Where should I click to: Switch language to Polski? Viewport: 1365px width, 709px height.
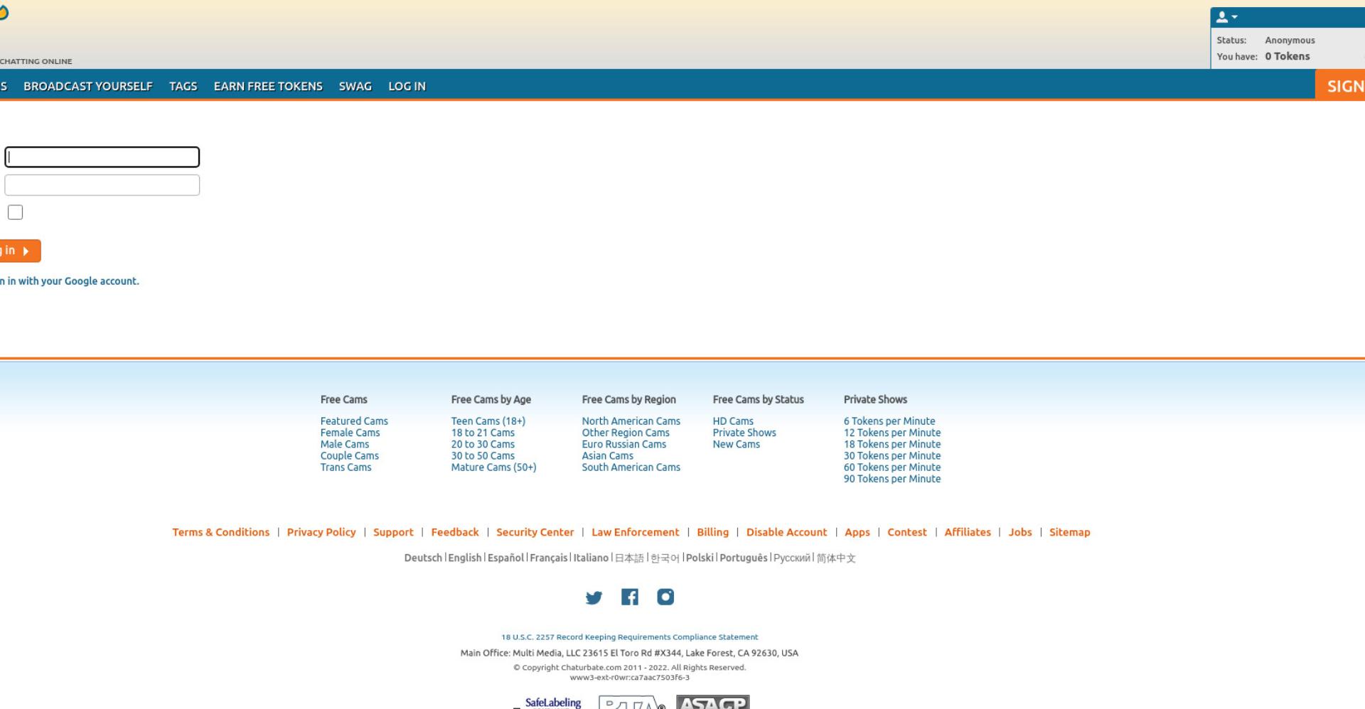point(700,558)
